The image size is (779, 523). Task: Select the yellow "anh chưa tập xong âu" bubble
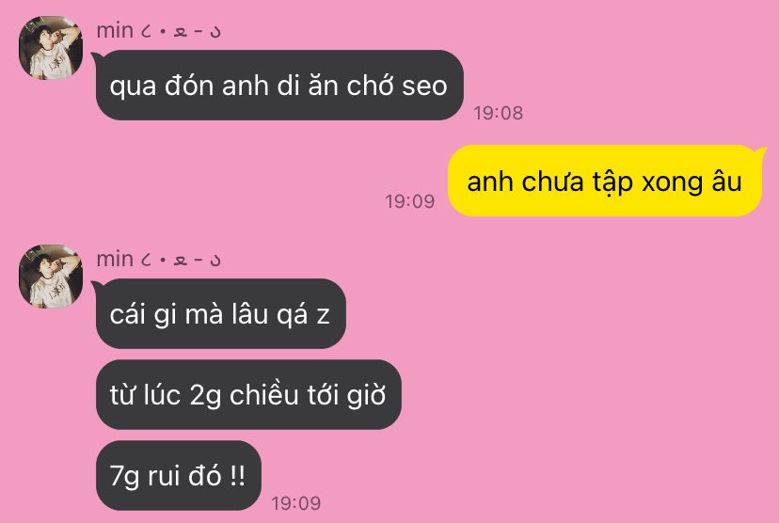605,181
